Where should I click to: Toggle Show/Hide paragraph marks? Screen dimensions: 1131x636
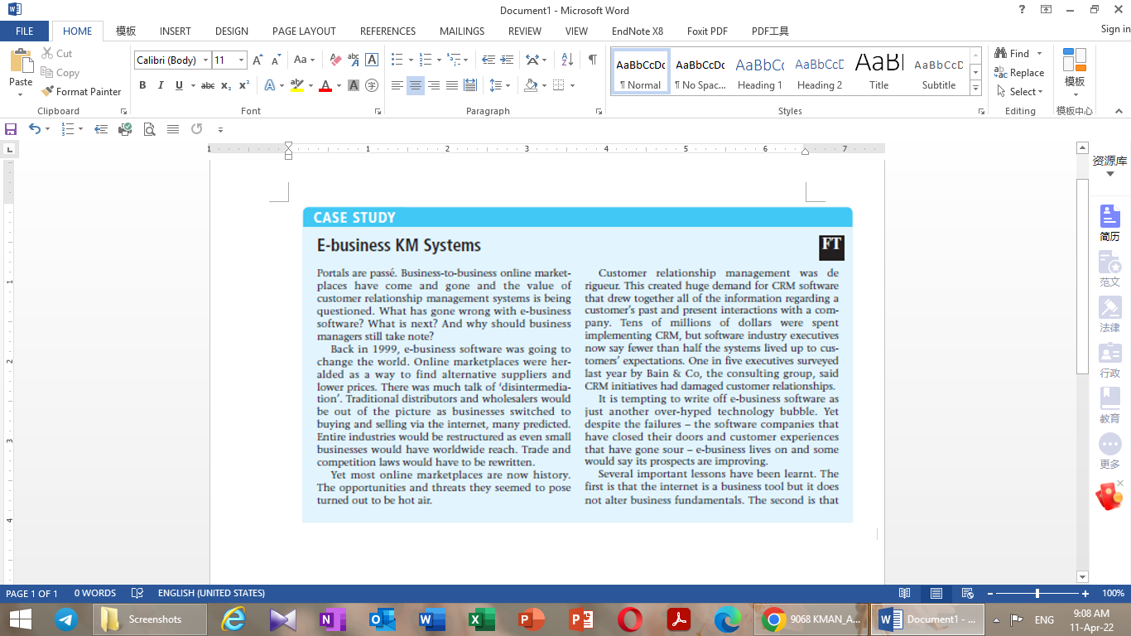click(x=590, y=59)
